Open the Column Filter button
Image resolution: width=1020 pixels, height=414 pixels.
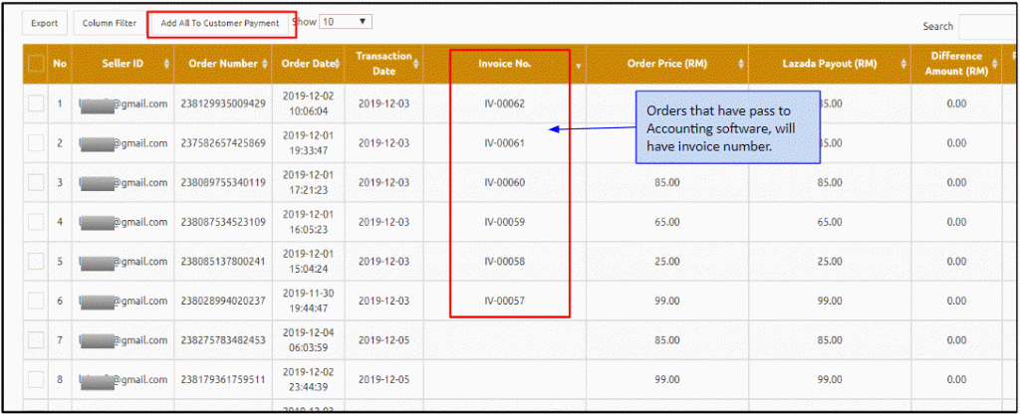point(110,24)
